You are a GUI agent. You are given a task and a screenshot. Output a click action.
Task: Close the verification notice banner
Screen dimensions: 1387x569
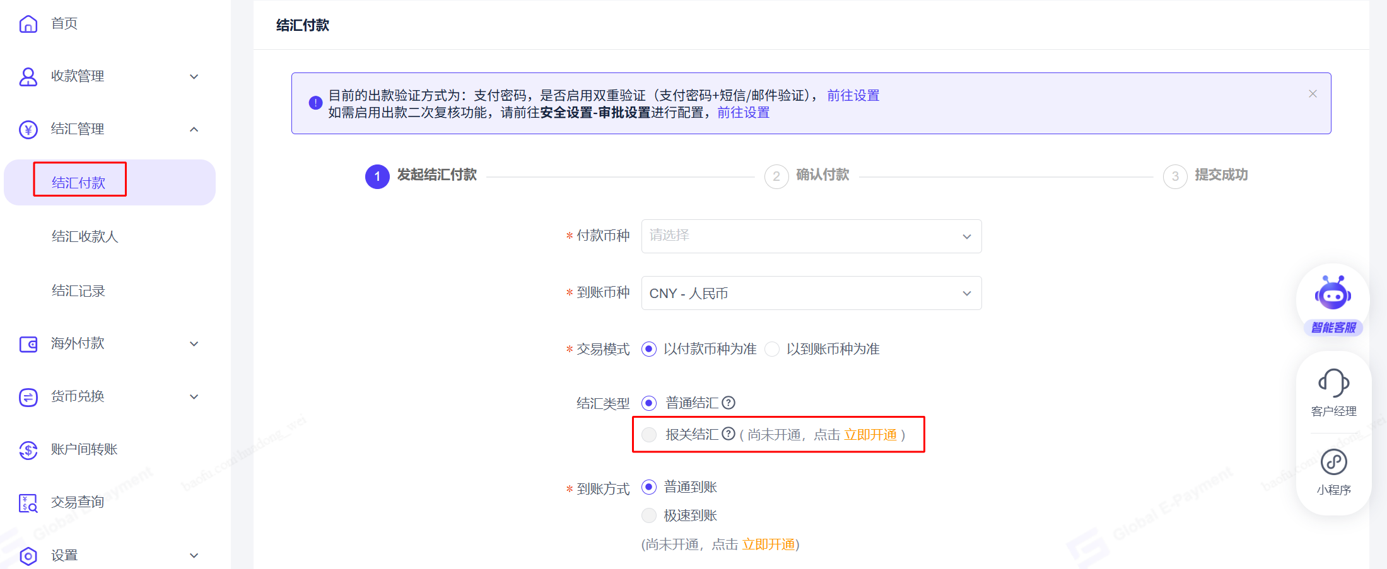tap(1313, 94)
